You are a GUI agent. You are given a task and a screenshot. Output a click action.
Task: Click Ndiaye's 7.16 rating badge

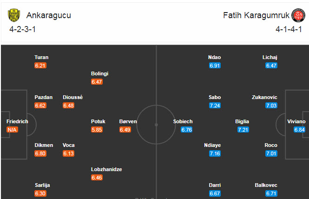(215, 153)
